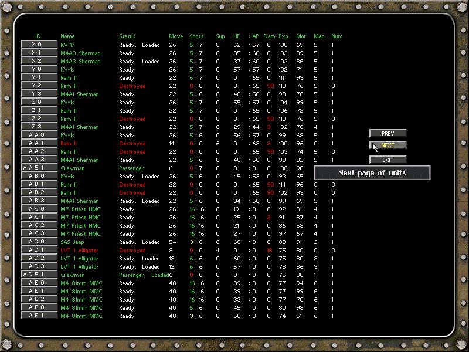Screen dimensions: 469x352
Task: Choose unit ID button AA3
Action: (39, 160)
